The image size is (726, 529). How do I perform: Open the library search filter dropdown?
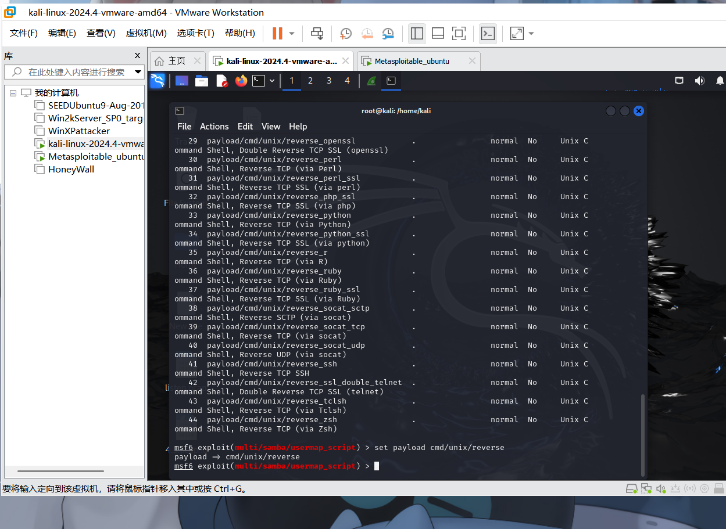point(138,72)
